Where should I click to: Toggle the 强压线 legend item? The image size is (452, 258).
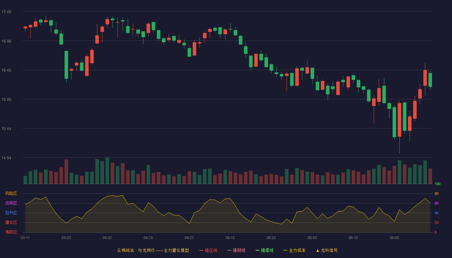click(208, 250)
